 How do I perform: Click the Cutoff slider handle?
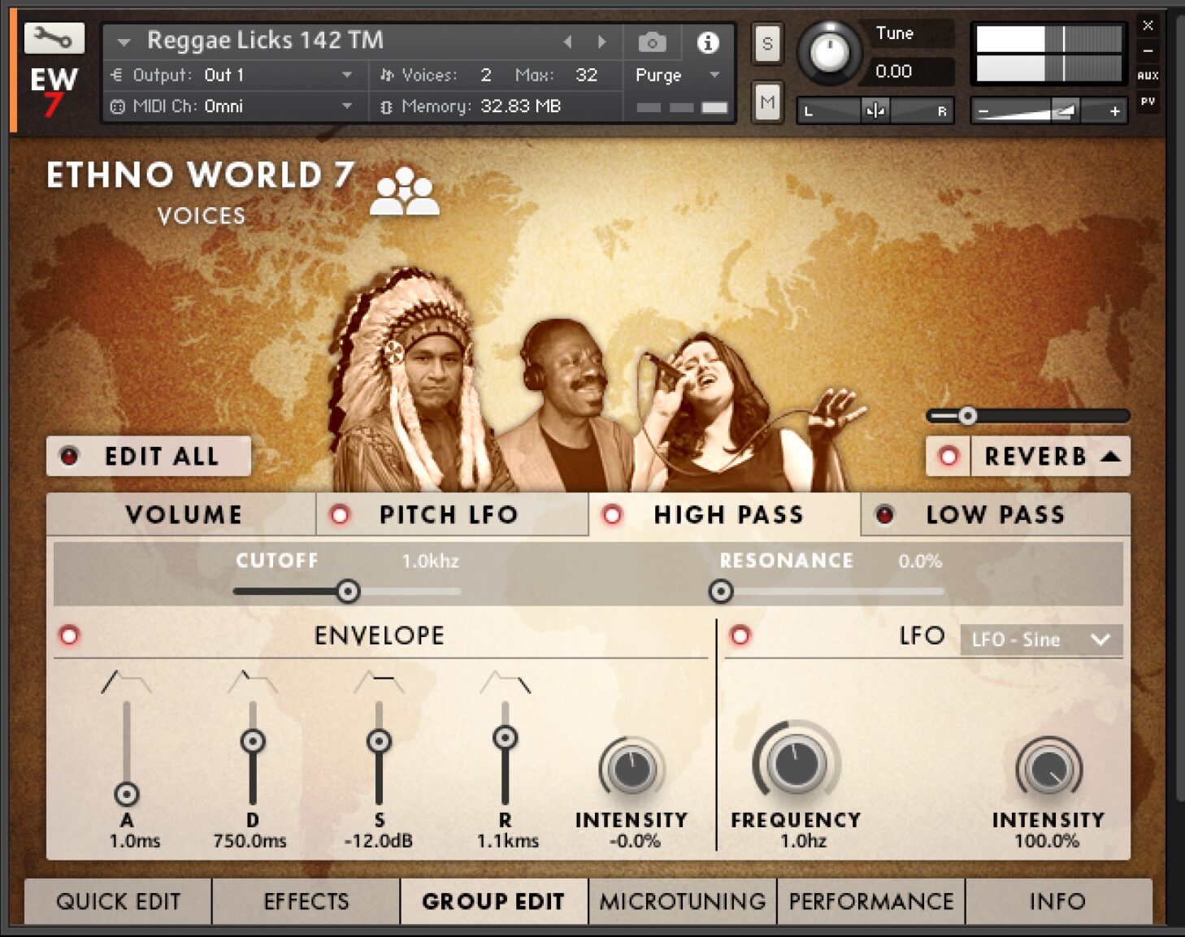(348, 591)
